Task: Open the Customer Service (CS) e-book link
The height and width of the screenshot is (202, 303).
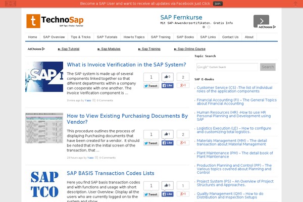Action: pos(235,89)
